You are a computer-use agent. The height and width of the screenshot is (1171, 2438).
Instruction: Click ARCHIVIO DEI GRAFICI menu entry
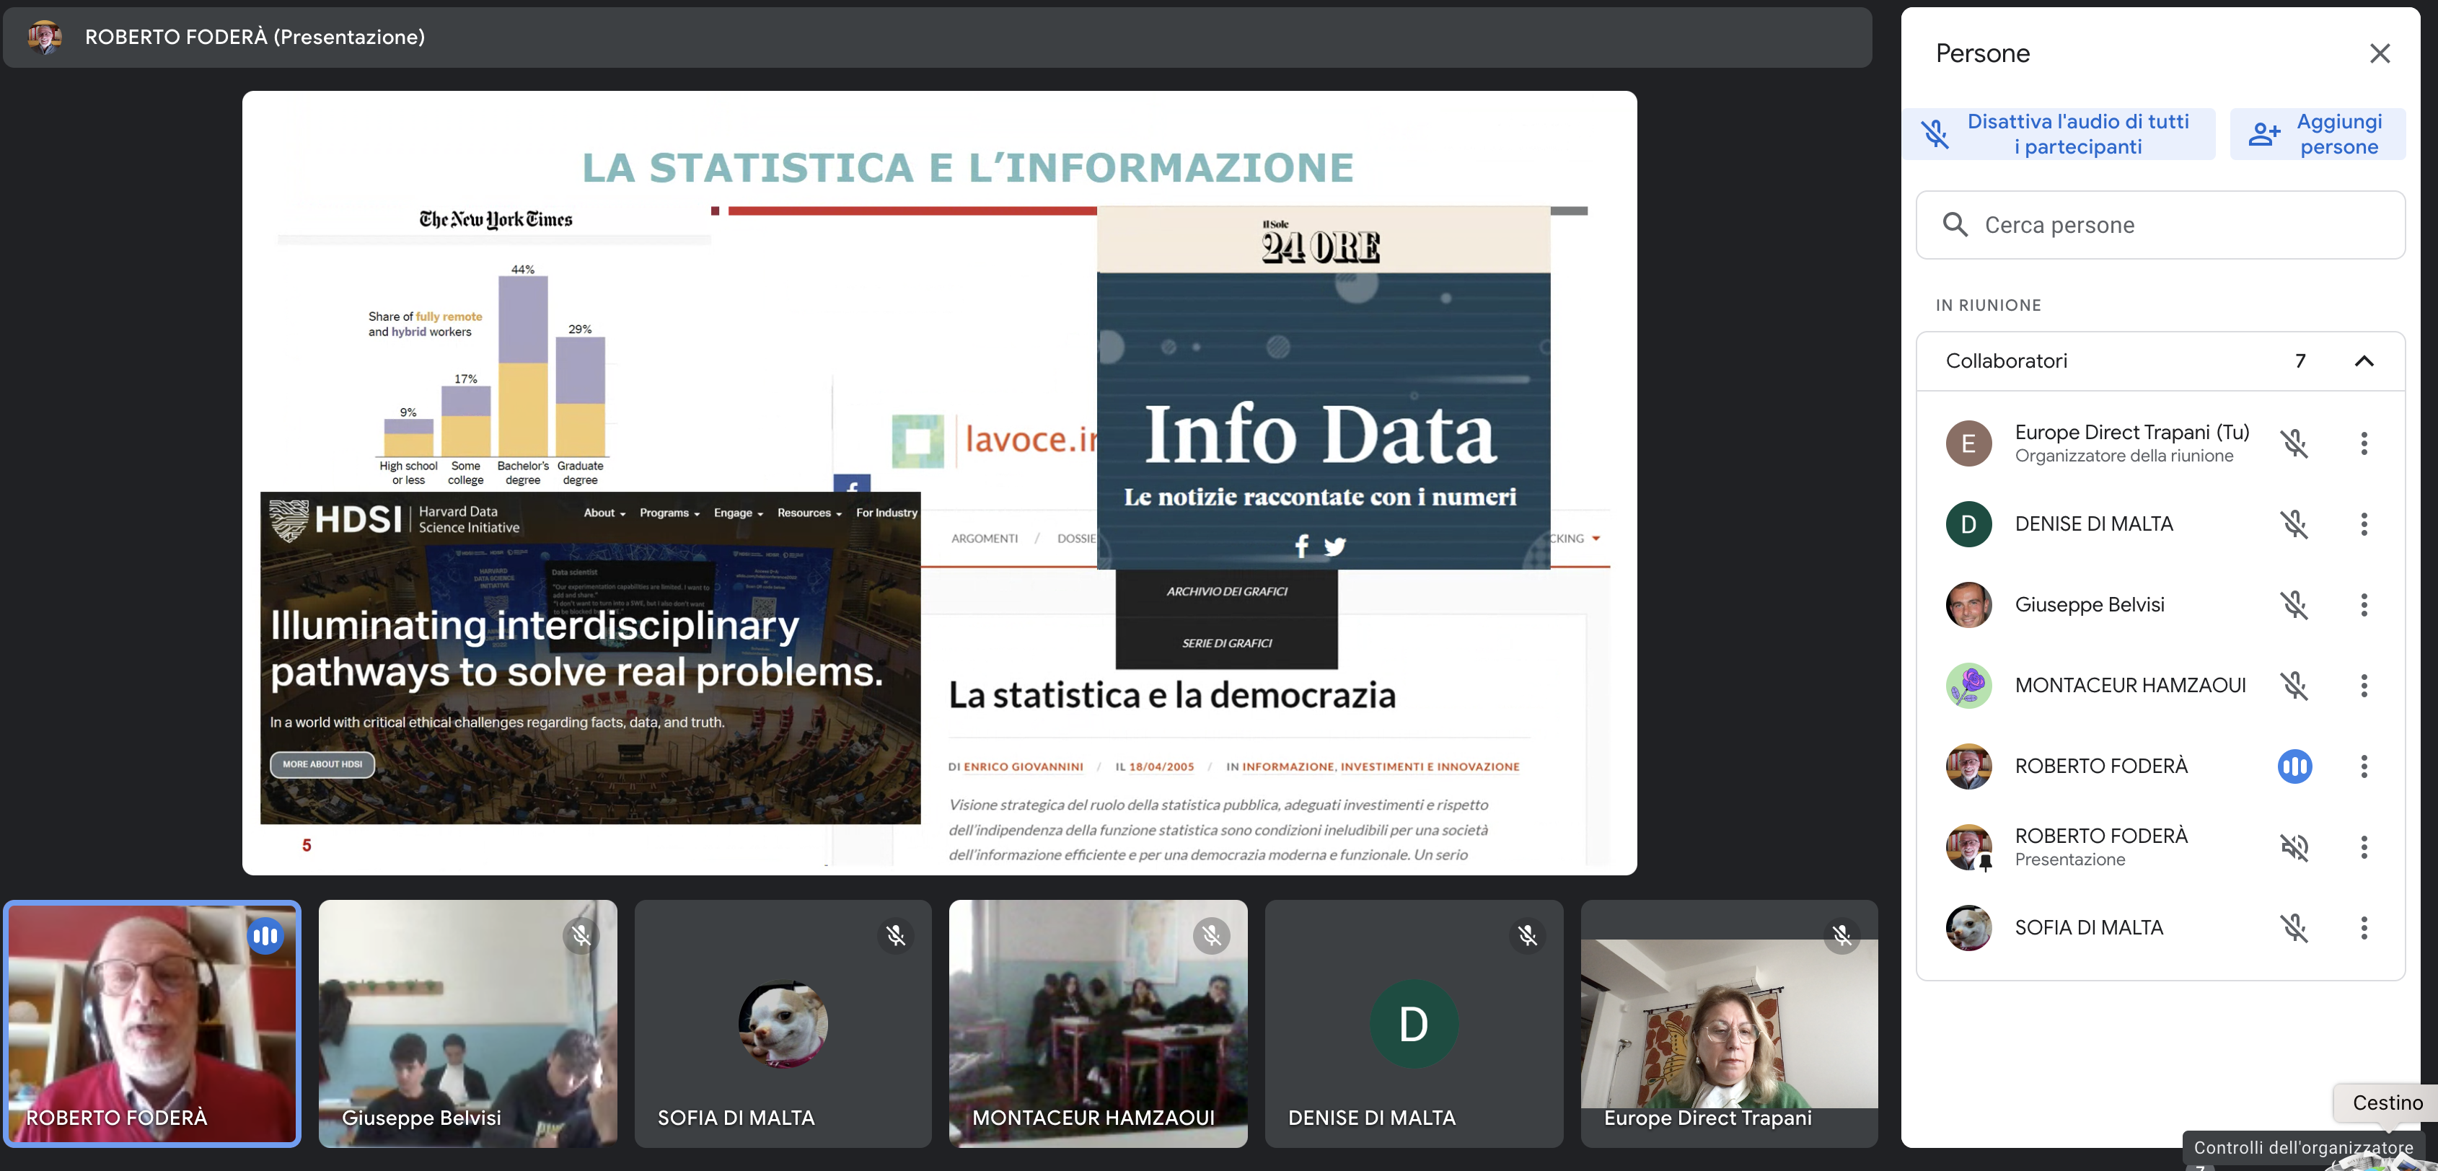1226,591
